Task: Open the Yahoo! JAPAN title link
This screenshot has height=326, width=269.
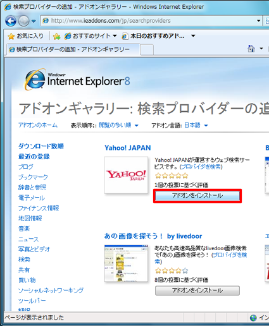Action: click(128, 148)
